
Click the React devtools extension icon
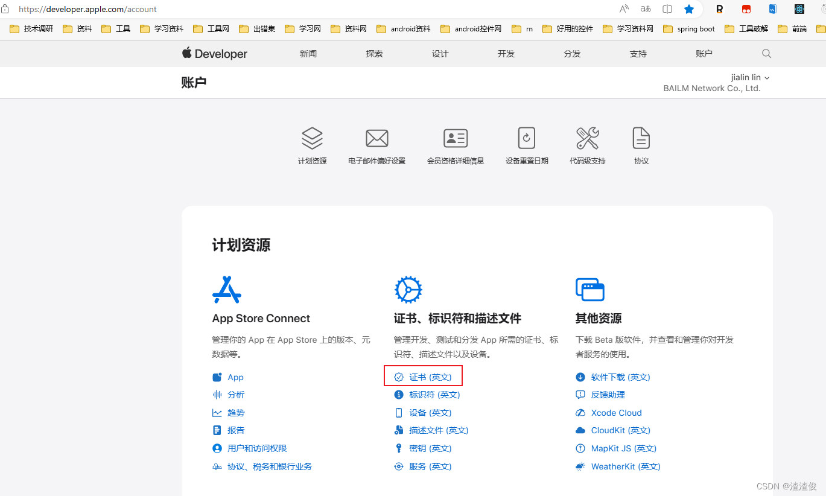[x=799, y=9]
